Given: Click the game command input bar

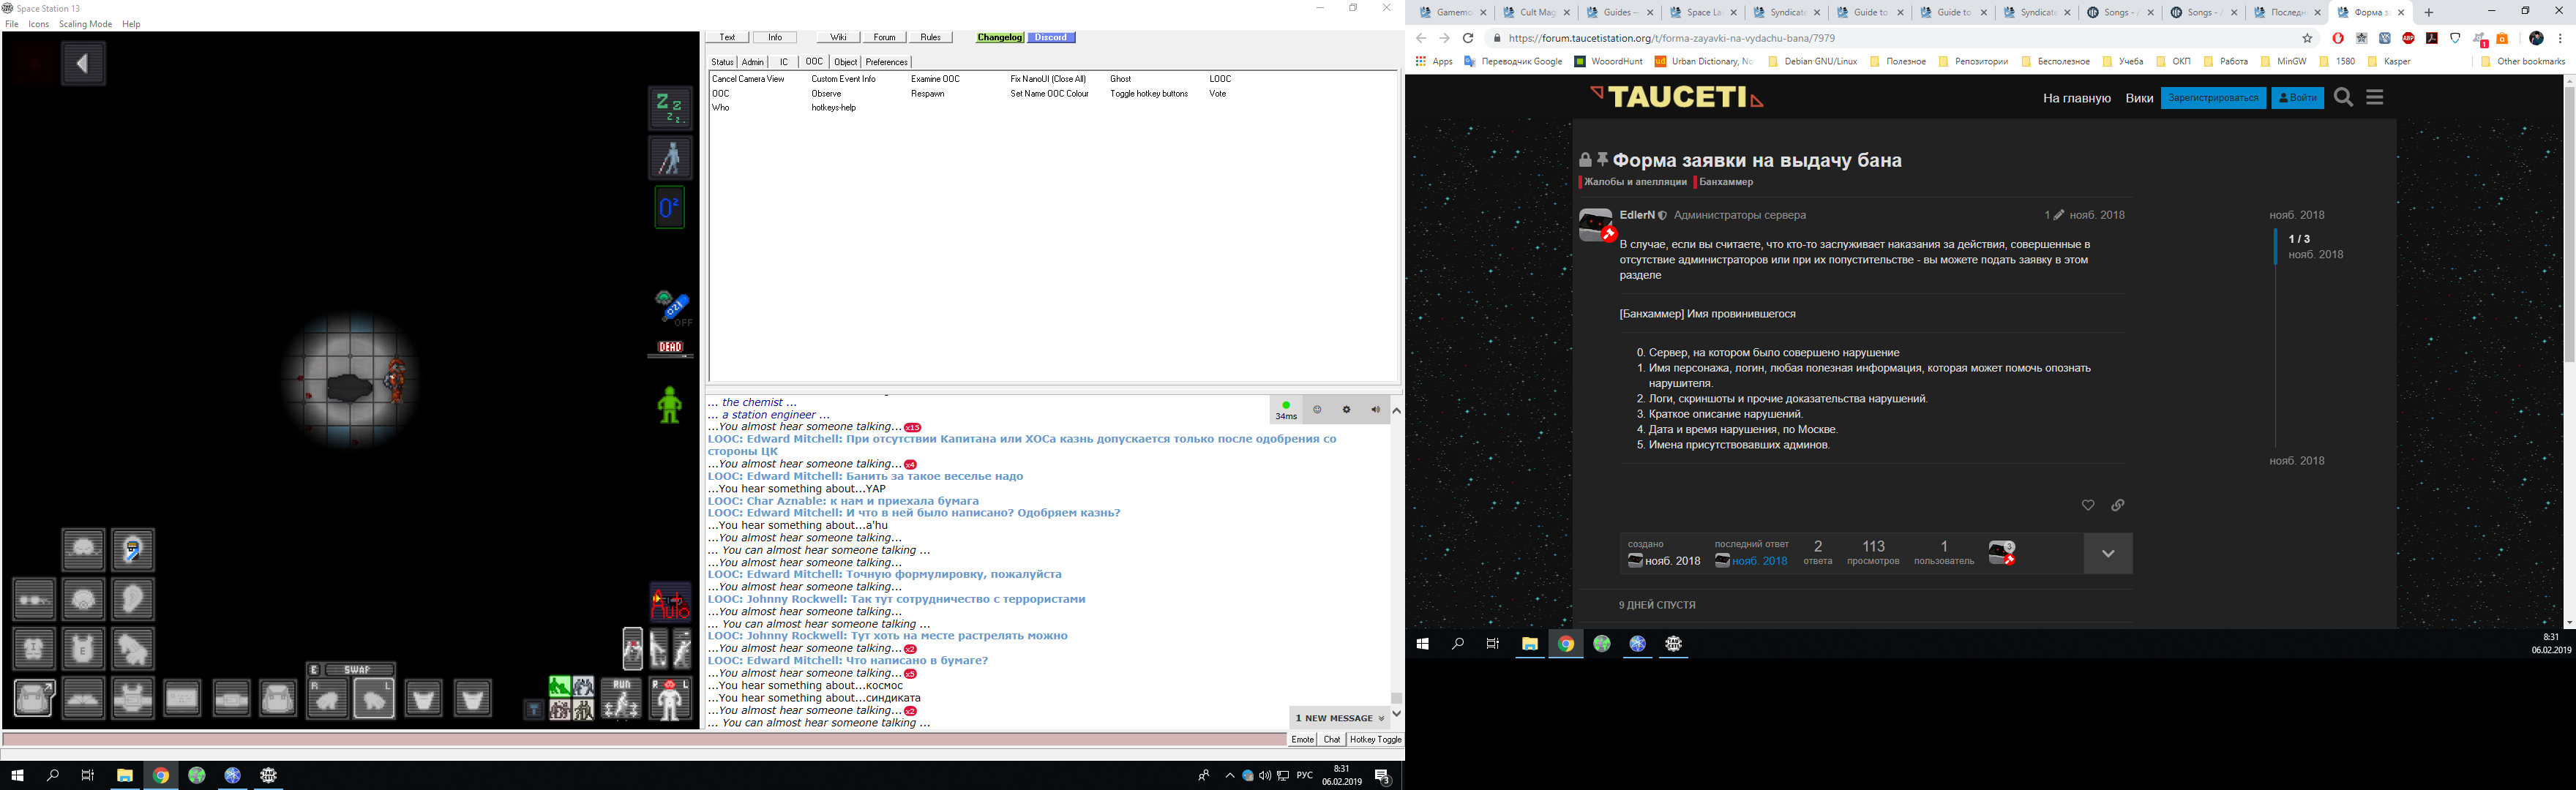Looking at the screenshot, I should (644, 740).
